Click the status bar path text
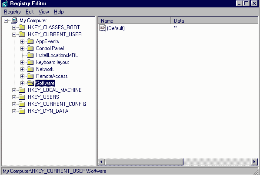The height and width of the screenshot is (175, 260). coord(54,171)
